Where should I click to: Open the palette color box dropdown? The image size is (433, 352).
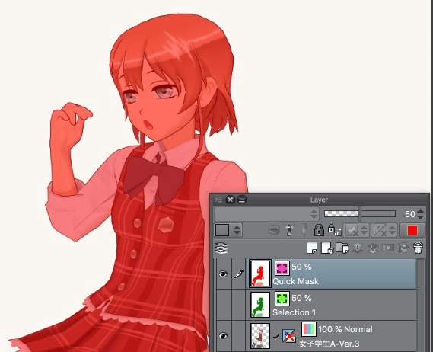coord(228,230)
